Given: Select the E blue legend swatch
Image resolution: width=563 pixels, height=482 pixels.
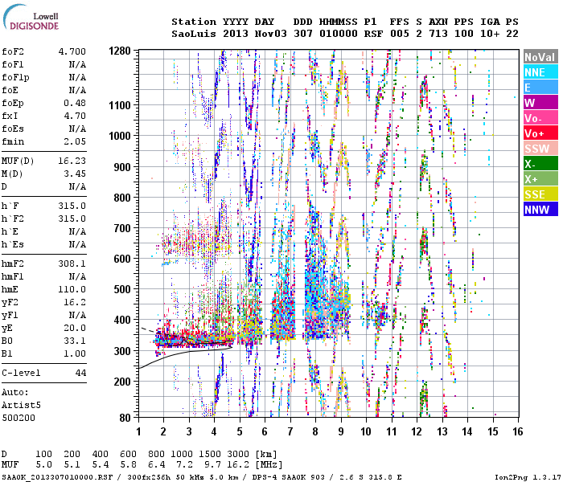Looking at the screenshot, I should coord(540,88).
